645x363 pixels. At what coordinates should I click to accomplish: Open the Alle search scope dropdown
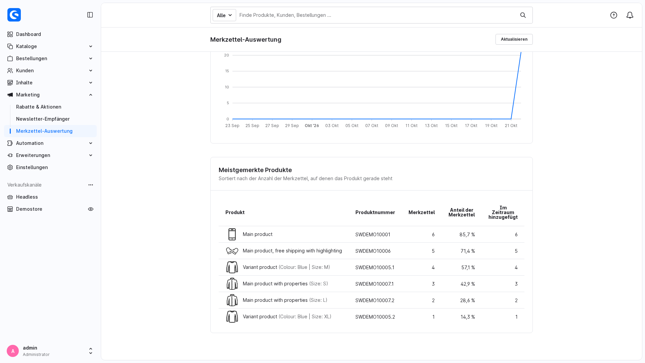[x=224, y=15]
